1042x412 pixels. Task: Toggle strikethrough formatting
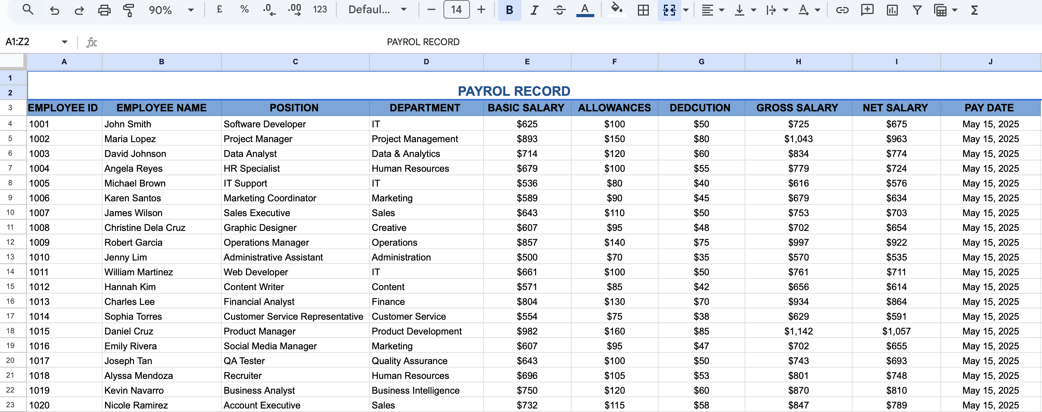click(560, 10)
